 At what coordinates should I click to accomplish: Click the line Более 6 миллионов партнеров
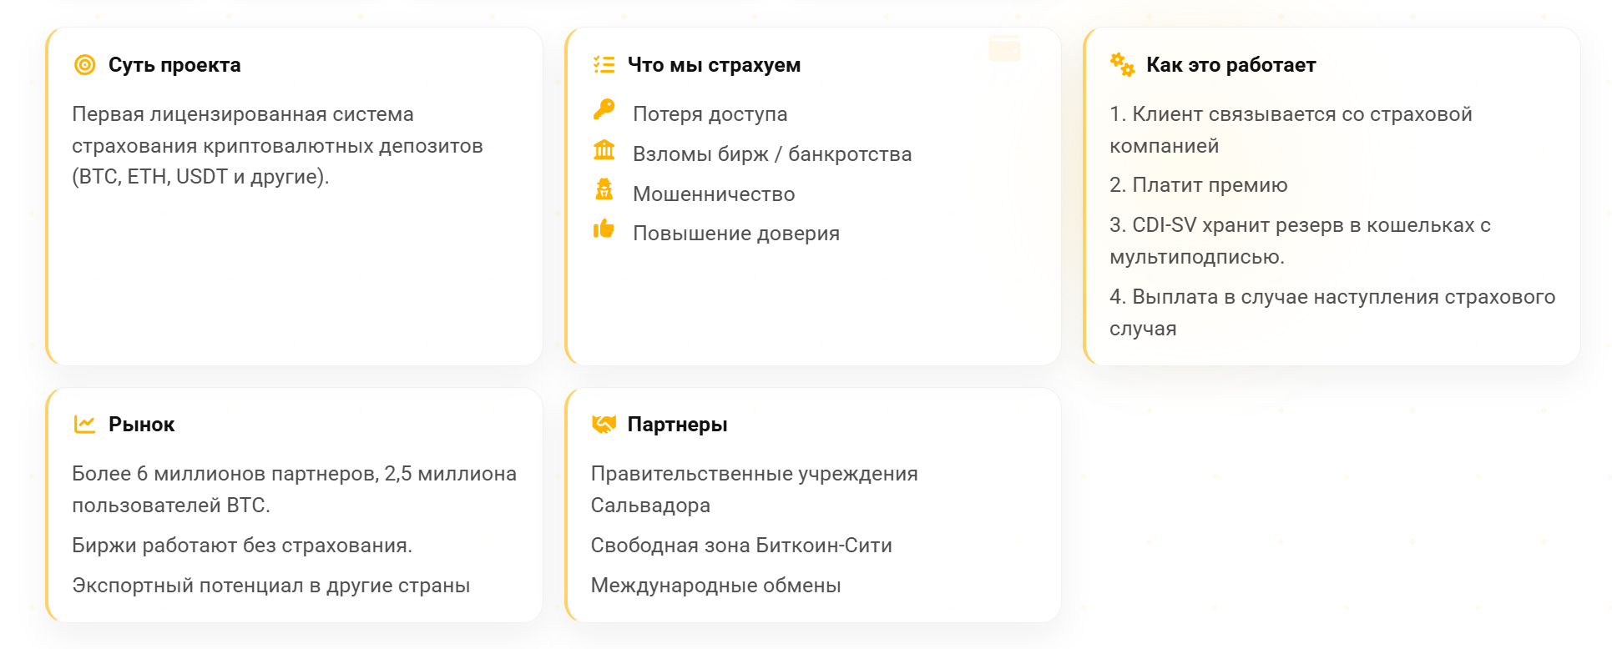pyautogui.click(x=294, y=490)
